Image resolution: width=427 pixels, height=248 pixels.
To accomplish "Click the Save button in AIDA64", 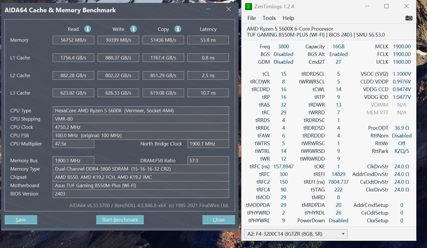I will pyautogui.click(x=21, y=220).
